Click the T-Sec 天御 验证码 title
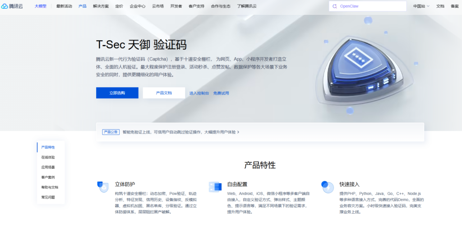462x228 pixels. (141, 45)
